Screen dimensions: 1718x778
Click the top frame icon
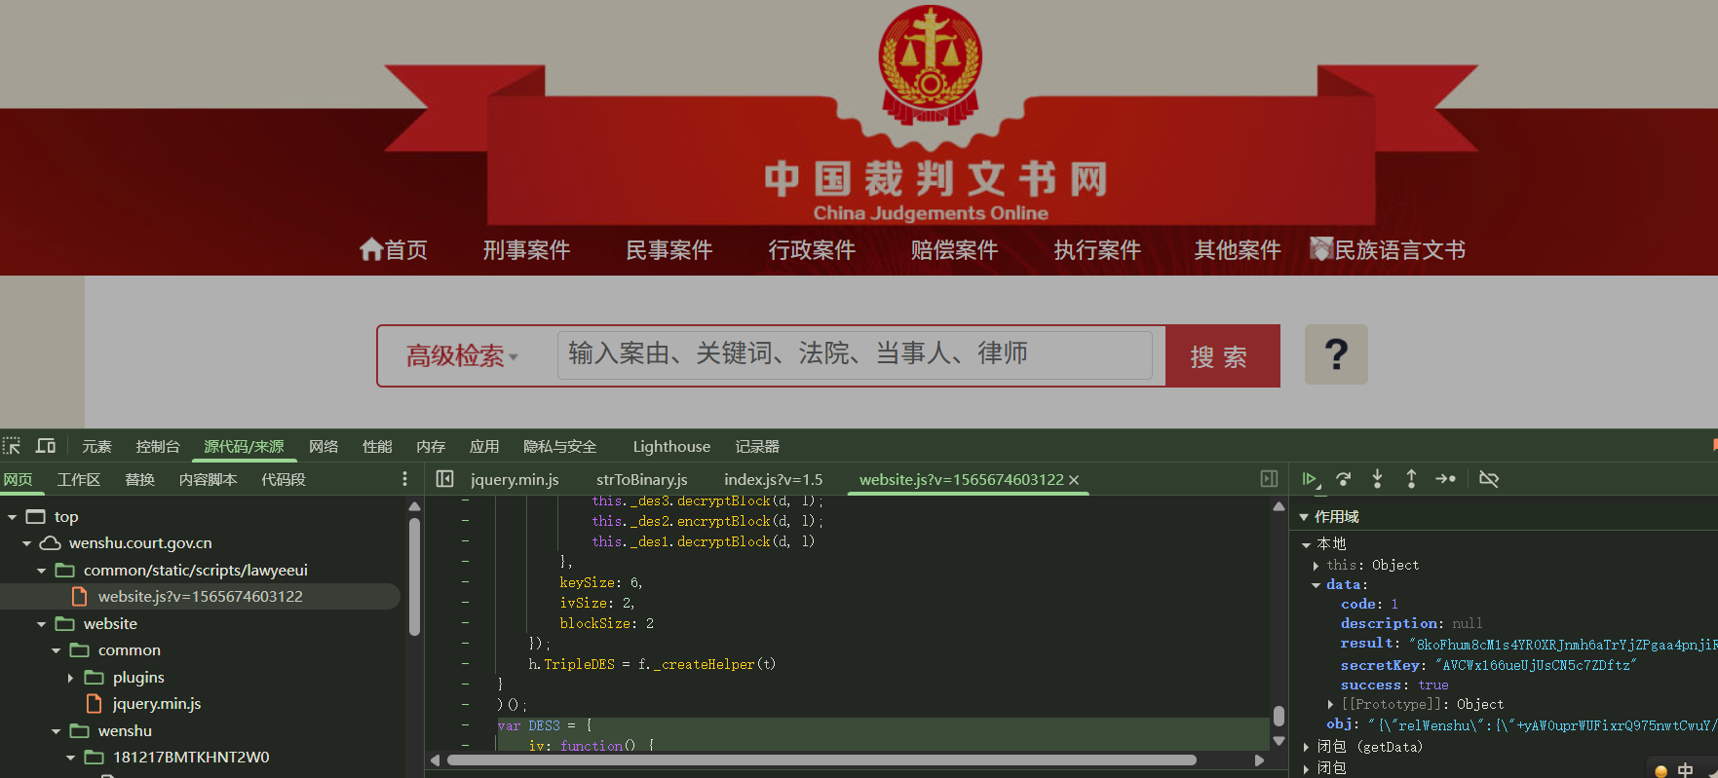pyautogui.click(x=36, y=517)
